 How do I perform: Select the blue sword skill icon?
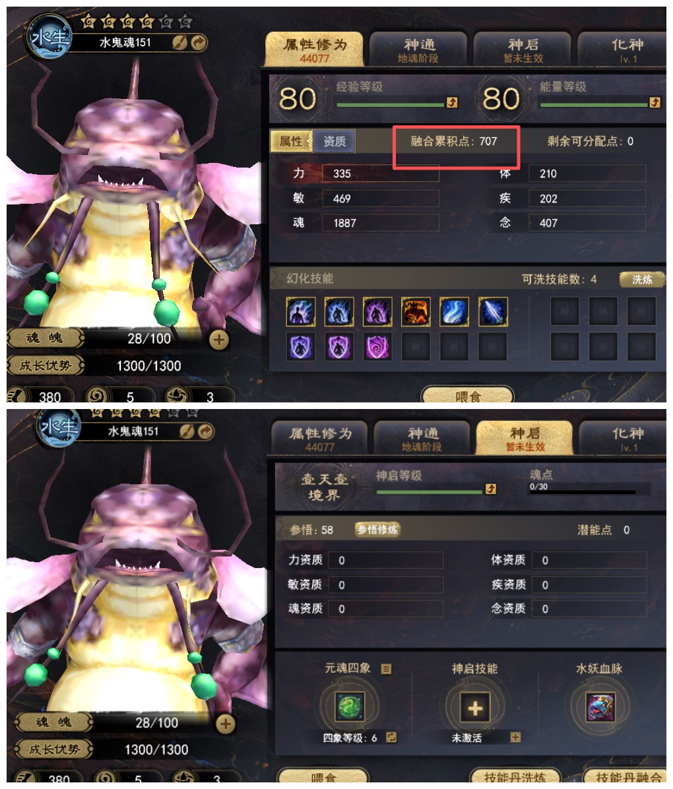[x=492, y=312]
